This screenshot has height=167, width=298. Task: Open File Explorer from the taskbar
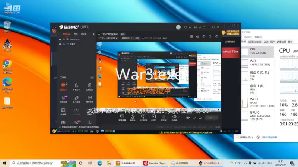(109, 163)
